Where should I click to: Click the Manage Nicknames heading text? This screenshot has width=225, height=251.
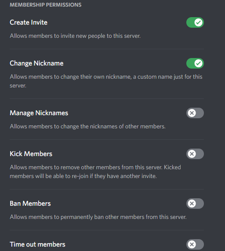coord(39,113)
